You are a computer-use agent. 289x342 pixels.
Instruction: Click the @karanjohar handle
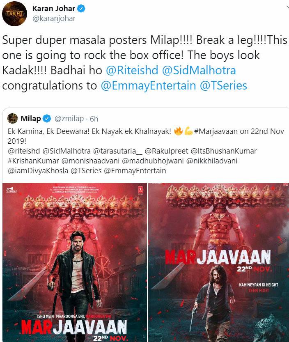tap(54, 18)
